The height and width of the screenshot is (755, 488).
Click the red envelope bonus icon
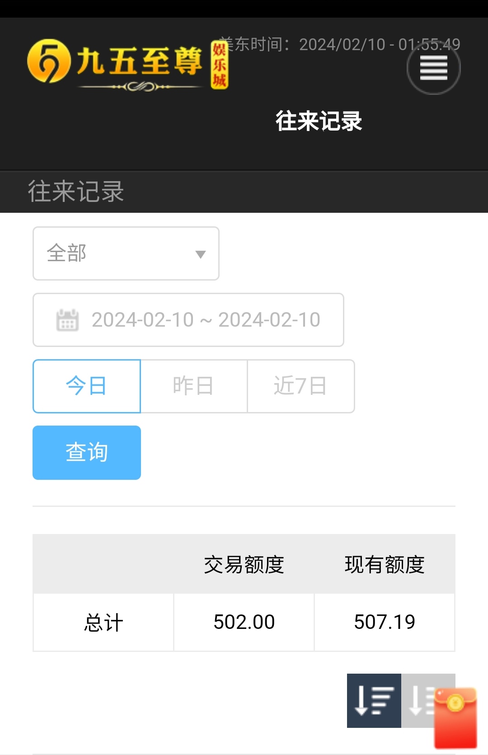click(x=456, y=718)
